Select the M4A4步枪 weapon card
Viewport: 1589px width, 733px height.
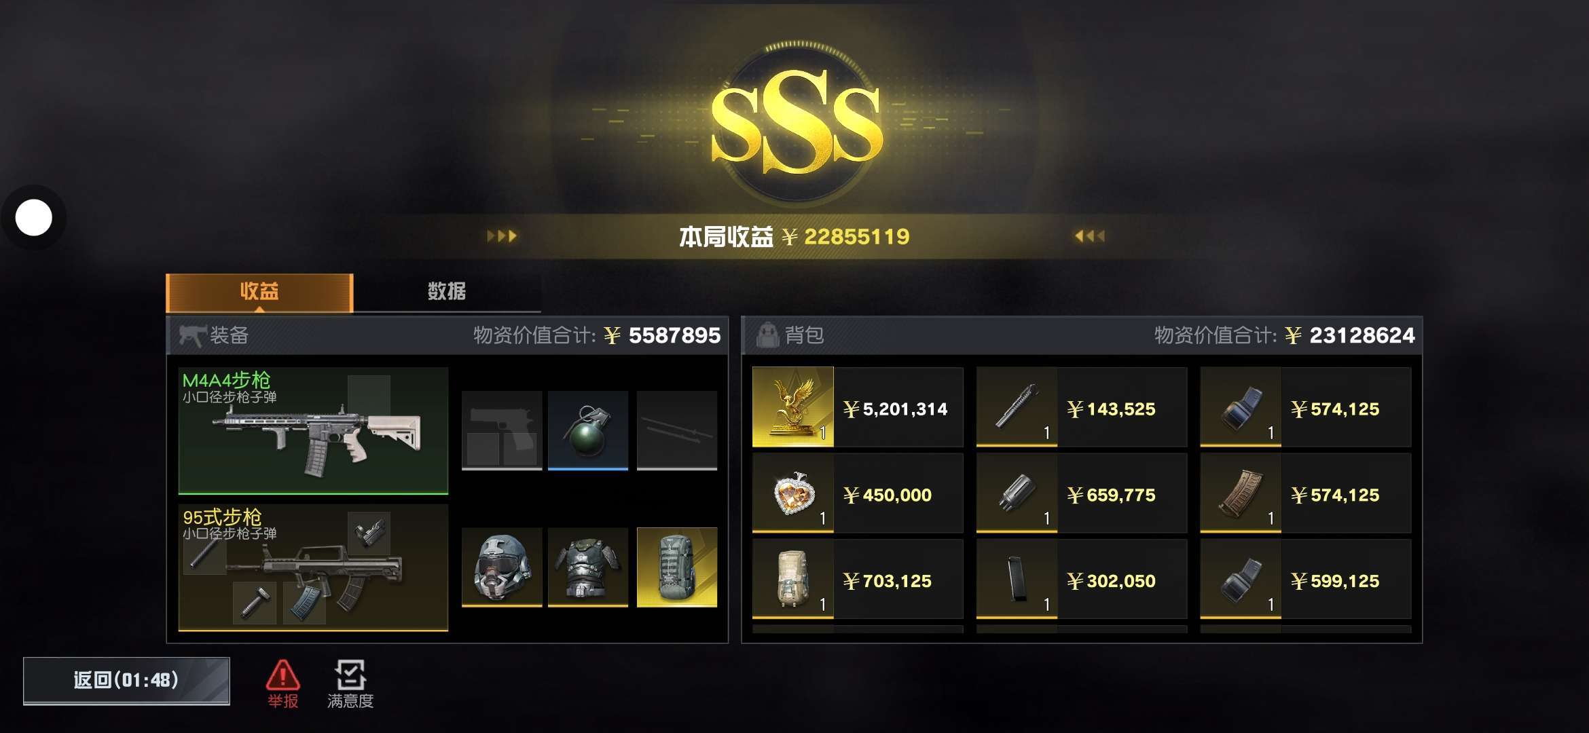pyautogui.click(x=313, y=431)
